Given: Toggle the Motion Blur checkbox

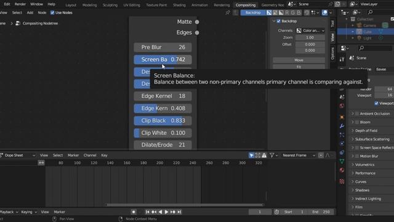Looking at the screenshot, I should coord(357,156).
